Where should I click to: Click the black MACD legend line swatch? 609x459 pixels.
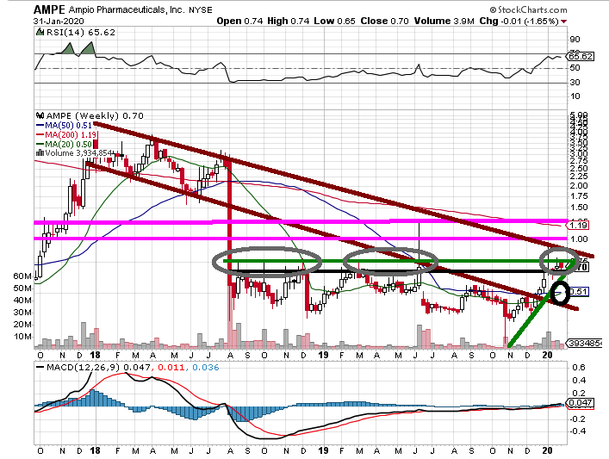tap(40, 368)
